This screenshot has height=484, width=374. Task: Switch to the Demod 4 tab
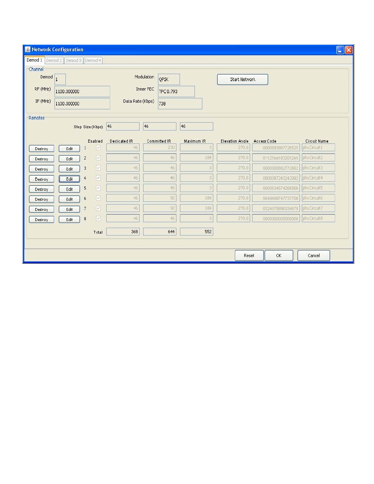[93, 60]
